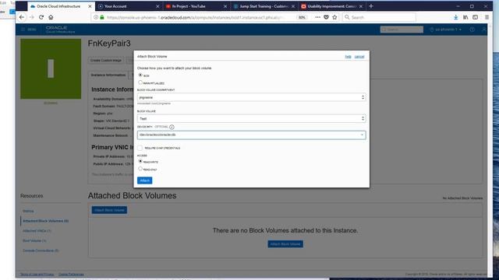Click the 80% zoom level indicator

[302, 17]
